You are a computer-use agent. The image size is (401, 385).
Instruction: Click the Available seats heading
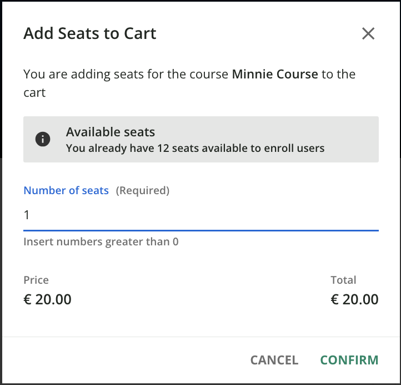[x=111, y=132]
